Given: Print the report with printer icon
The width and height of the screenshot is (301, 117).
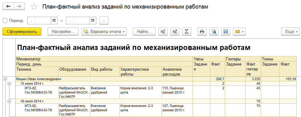Looking at the screenshot, I should [202, 31].
